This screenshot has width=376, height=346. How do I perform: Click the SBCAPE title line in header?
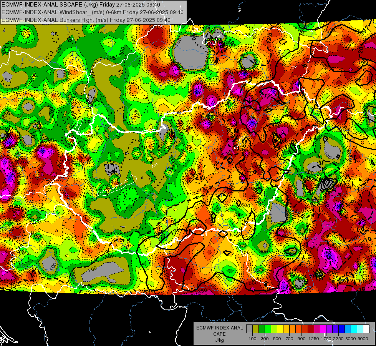[81, 5]
